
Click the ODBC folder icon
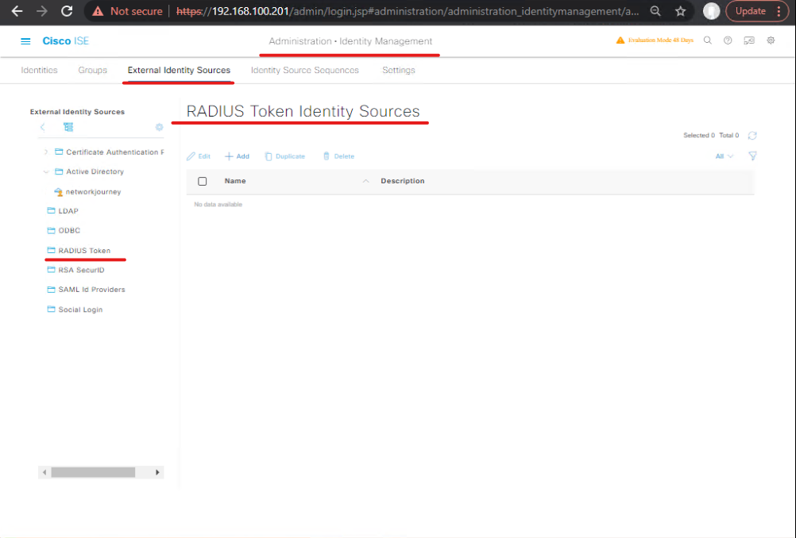point(52,230)
